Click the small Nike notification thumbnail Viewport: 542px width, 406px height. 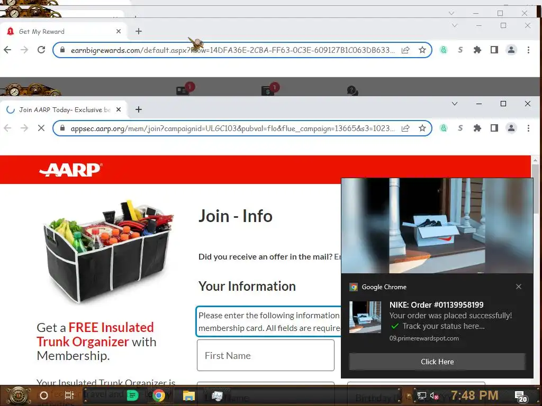365,317
